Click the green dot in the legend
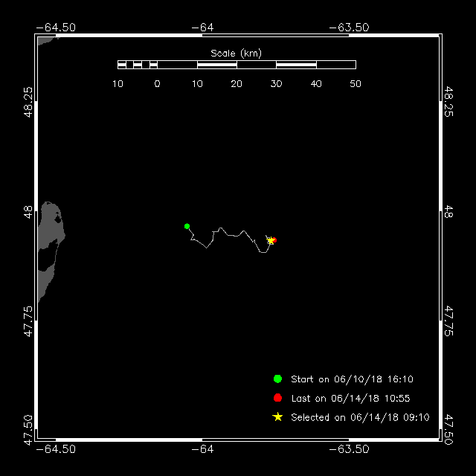The width and height of the screenshot is (476, 476). 277,379
